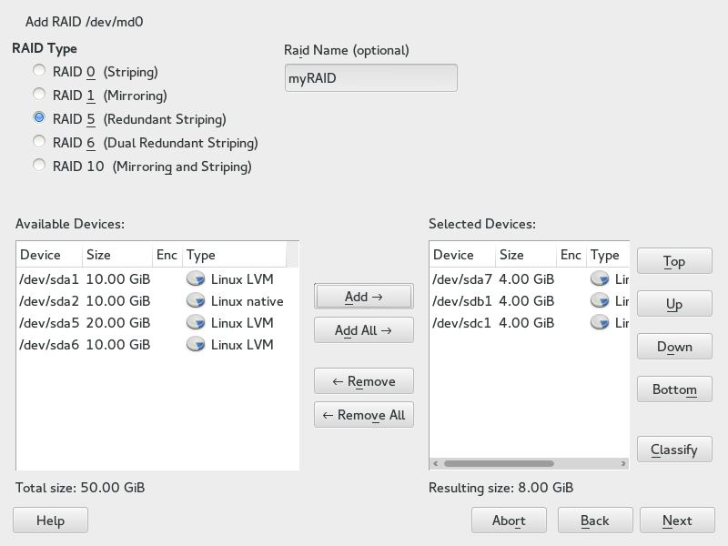Click the disk icon for selected /dev/sdc1
Viewport: 728px width, 546px height.
coord(599,322)
